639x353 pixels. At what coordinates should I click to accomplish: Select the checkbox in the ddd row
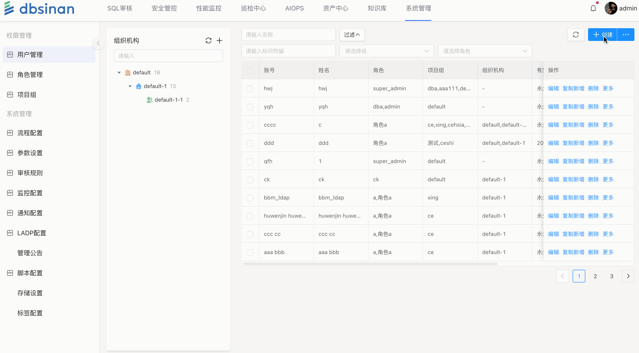pyautogui.click(x=250, y=143)
